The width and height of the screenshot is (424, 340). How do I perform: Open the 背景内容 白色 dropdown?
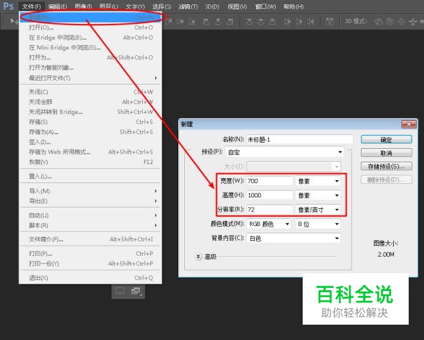[293, 238]
